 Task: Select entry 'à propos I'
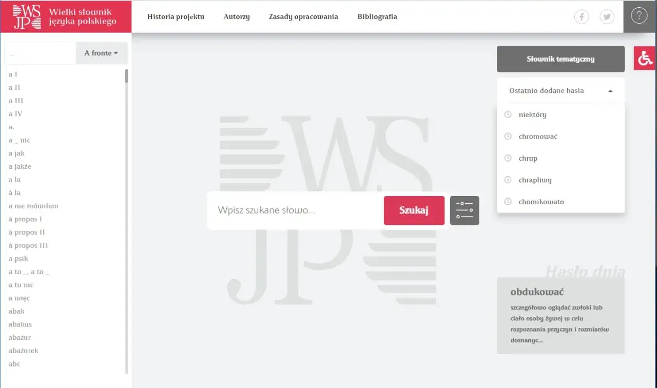tap(25, 219)
